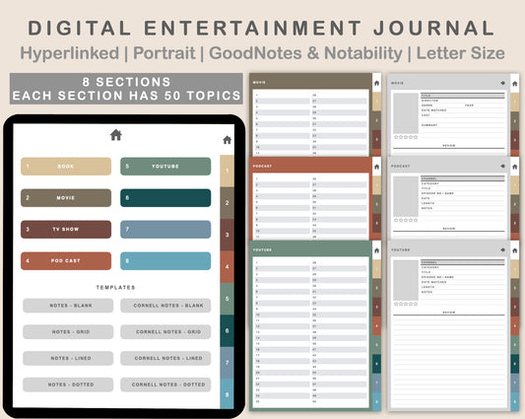525x419 pixels.
Task: Click home icon on the YouTube index page
Action: pyautogui.click(x=376, y=250)
